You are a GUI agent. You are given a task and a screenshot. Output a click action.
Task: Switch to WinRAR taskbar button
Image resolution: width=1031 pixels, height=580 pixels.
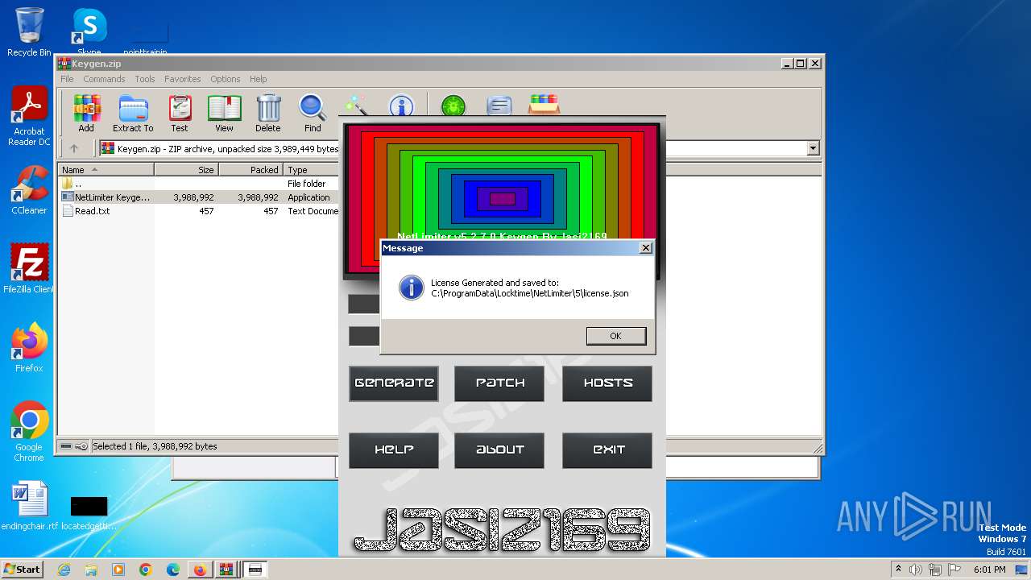227,570
